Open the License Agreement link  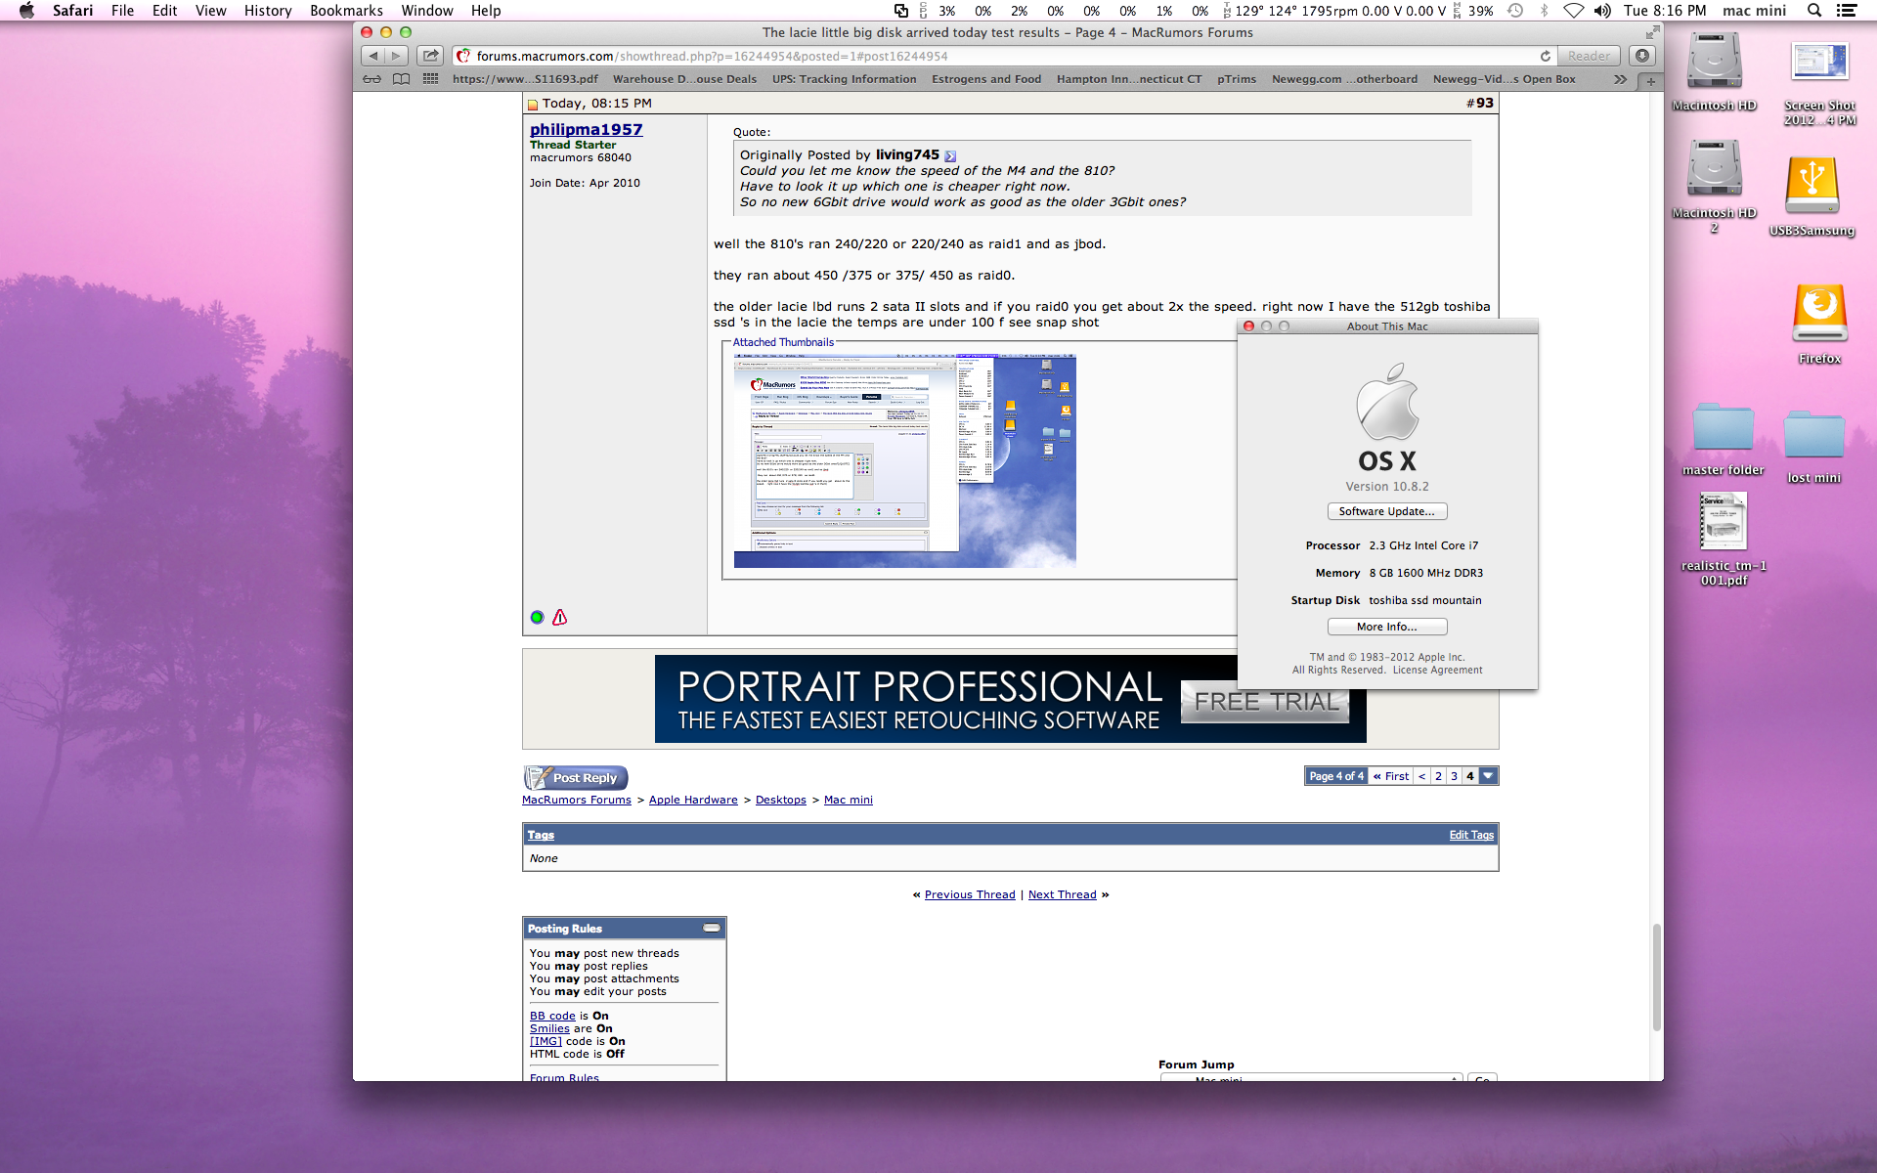click(1437, 671)
